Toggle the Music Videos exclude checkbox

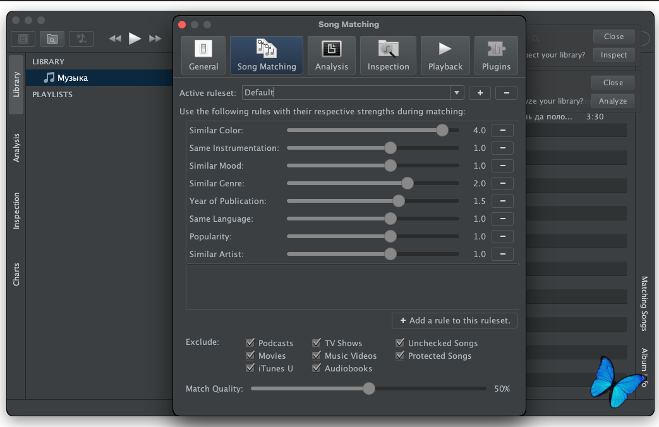point(317,356)
